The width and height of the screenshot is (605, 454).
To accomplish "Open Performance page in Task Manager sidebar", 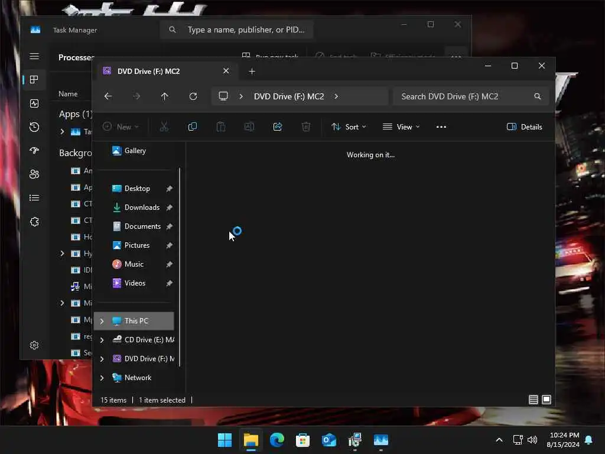I will [x=34, y=103].
